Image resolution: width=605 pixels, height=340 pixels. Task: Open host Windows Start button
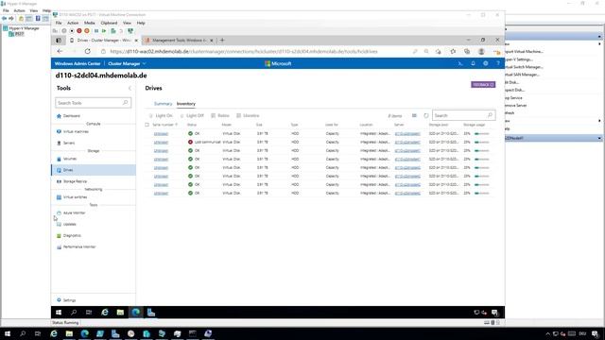[x=7, y=333]
